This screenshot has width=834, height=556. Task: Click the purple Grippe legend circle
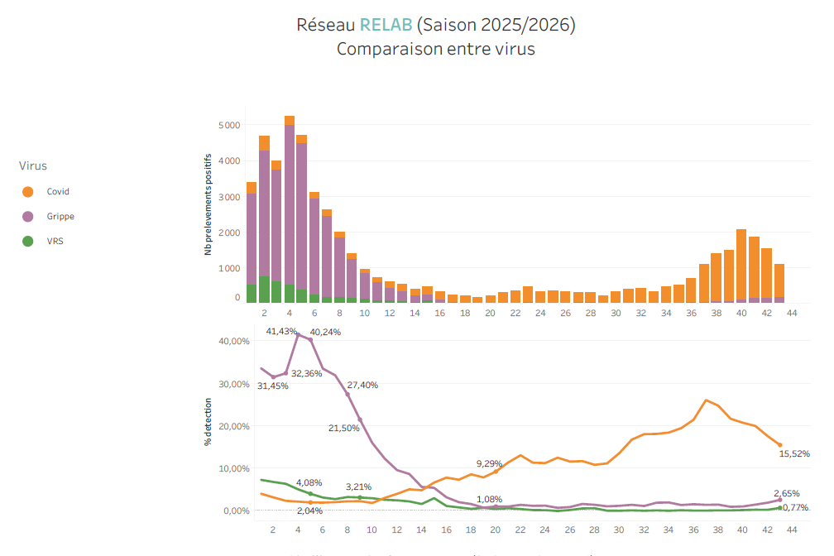[28, 217]
